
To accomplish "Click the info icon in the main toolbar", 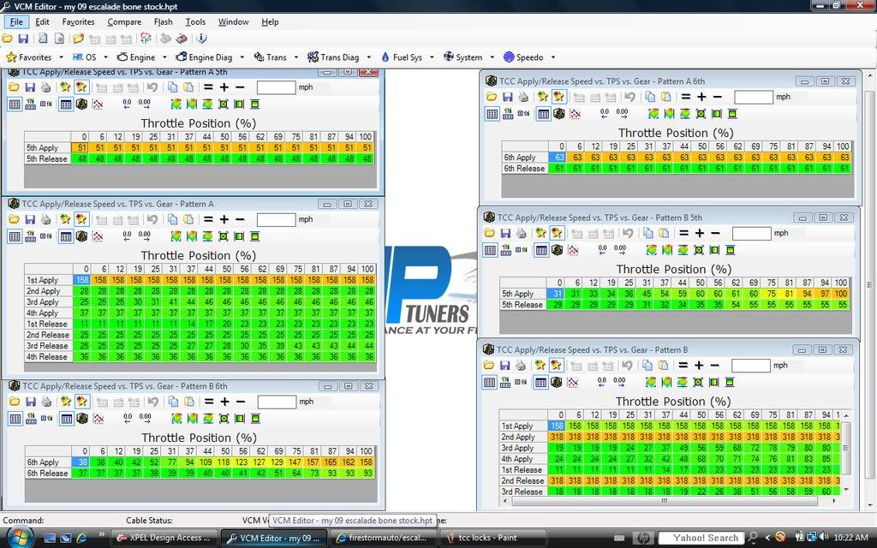I will click(202, 39).
